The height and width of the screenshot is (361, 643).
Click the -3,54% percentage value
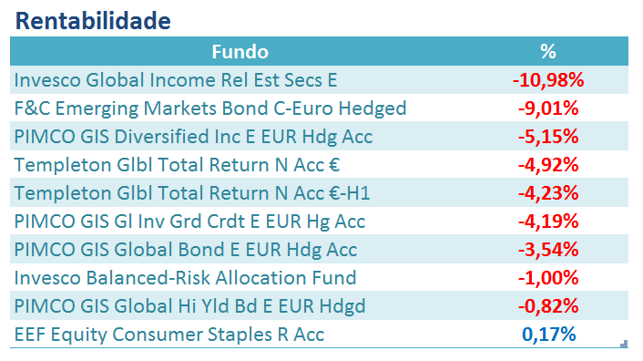pyautogui.click(x=548, y=250)
